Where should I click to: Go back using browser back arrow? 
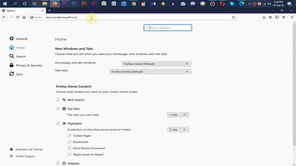point(4,17)
